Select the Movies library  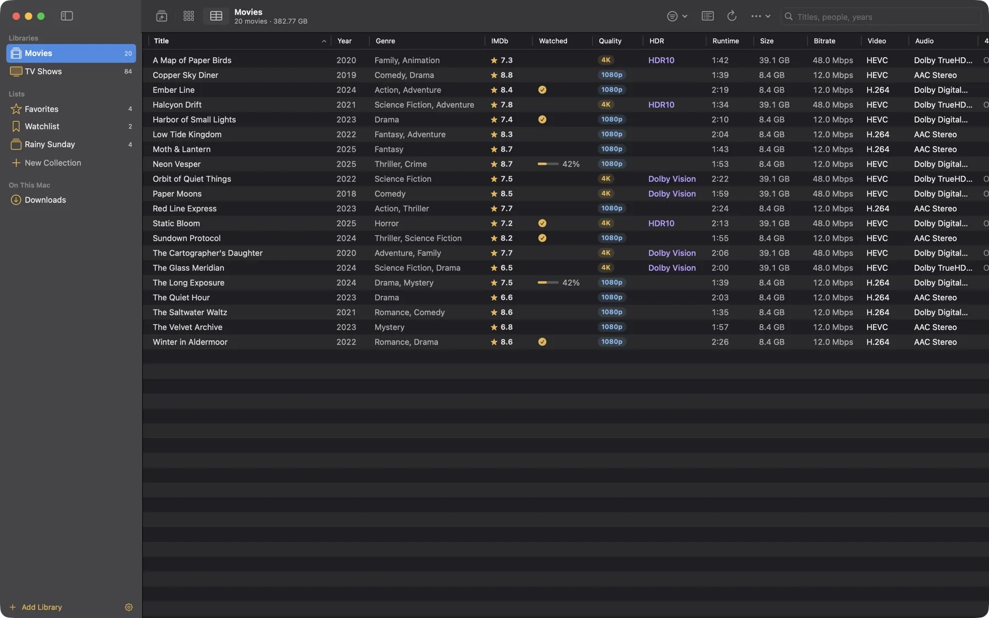(x=71, y=53)
